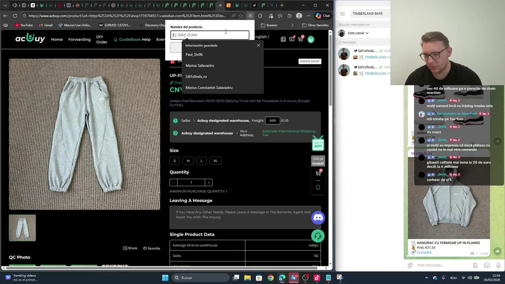Select size S

click(175, 161)
